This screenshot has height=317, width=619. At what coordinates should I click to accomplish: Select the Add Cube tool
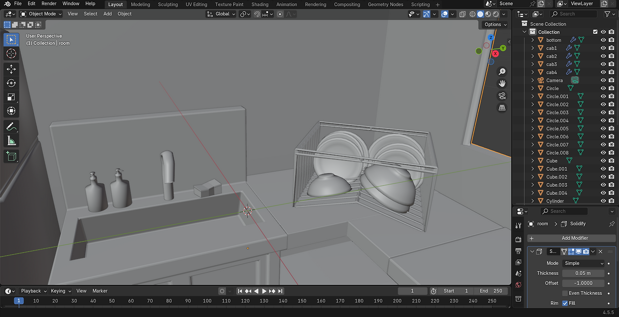point(11,156)
